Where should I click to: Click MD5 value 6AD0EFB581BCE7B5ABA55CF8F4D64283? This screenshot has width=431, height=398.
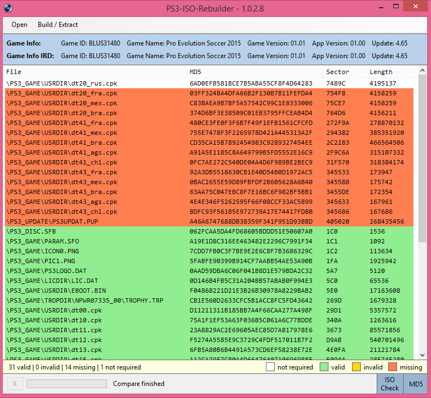pos(251,83)
